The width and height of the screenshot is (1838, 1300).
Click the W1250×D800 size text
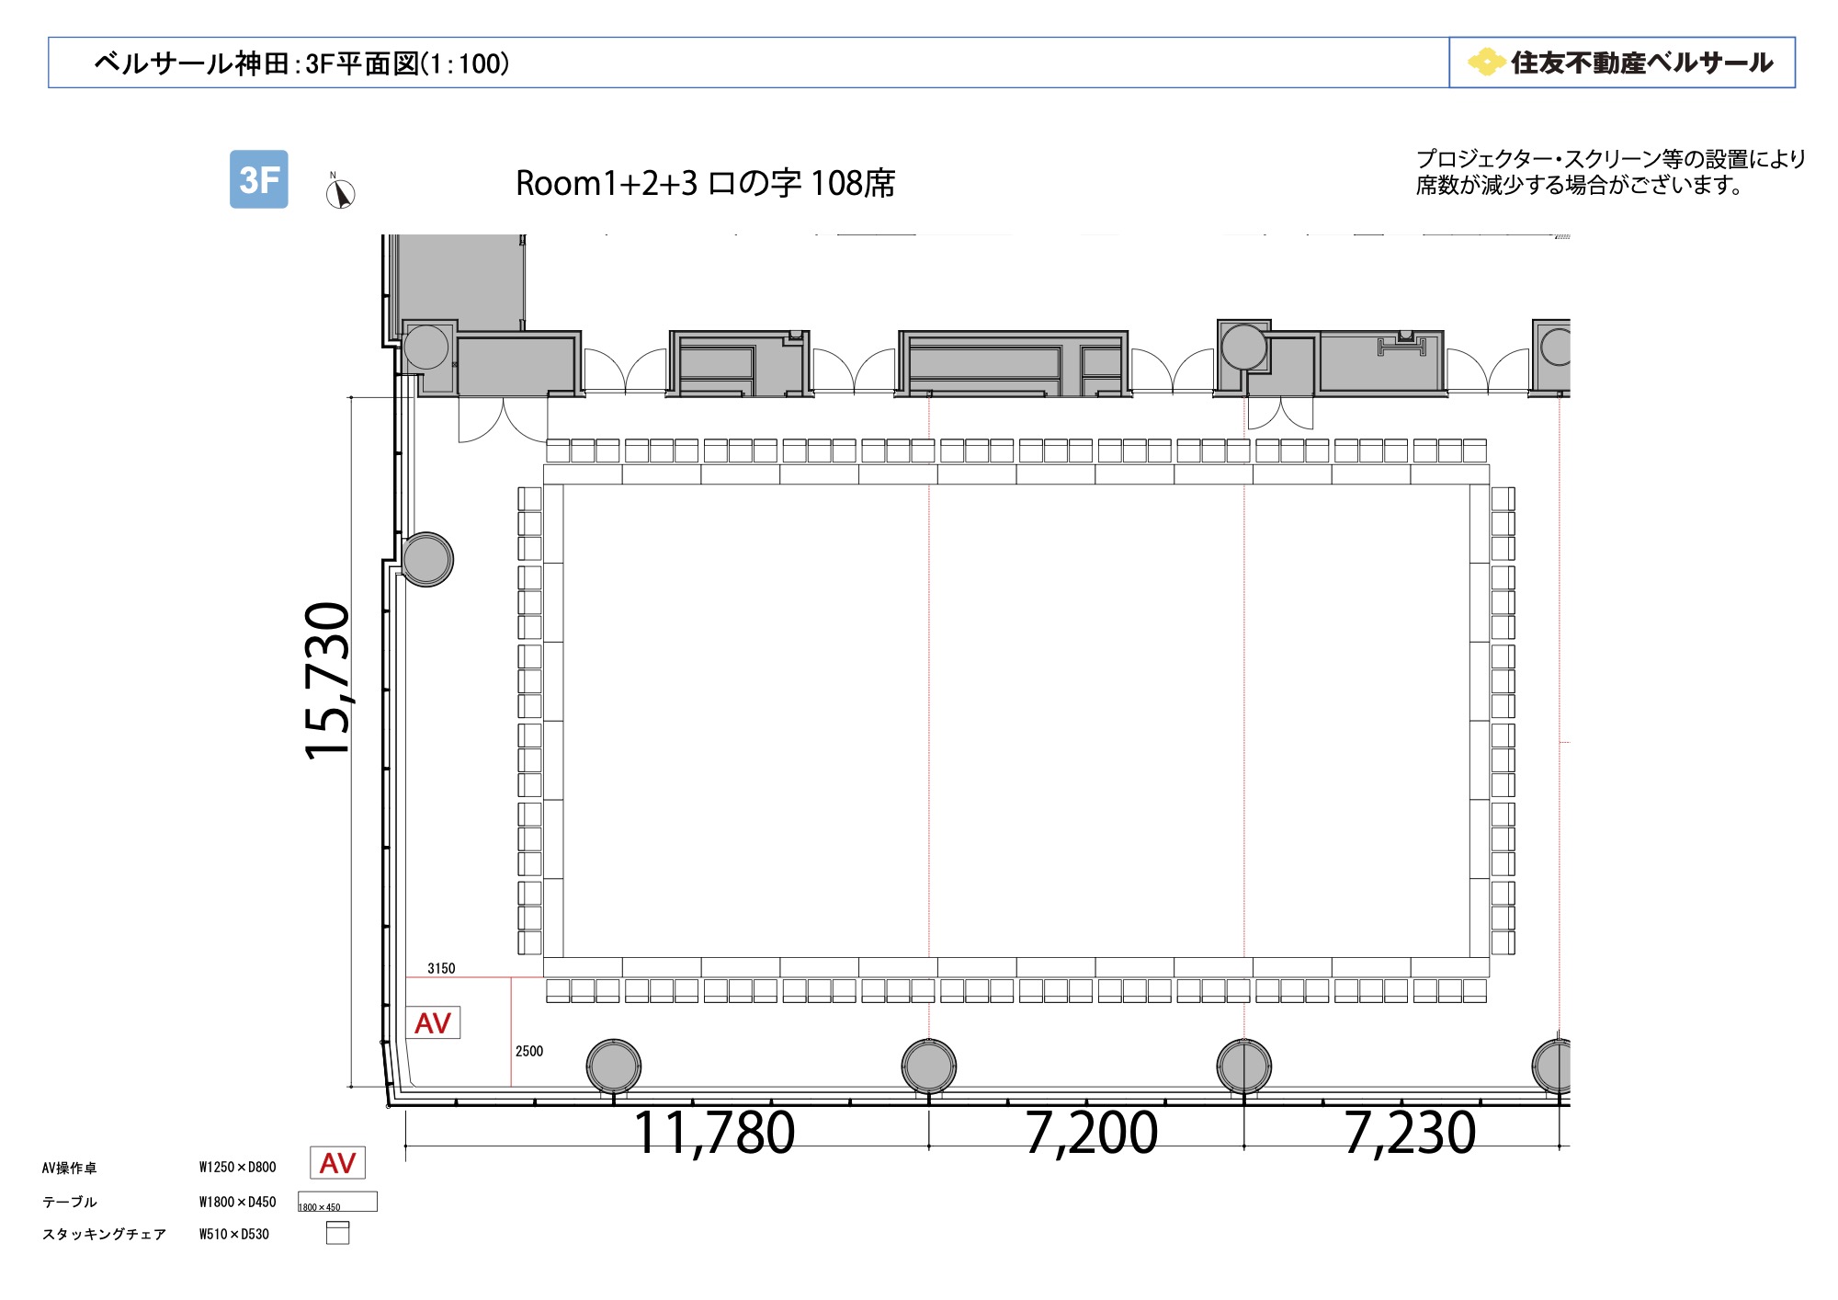237,1167
